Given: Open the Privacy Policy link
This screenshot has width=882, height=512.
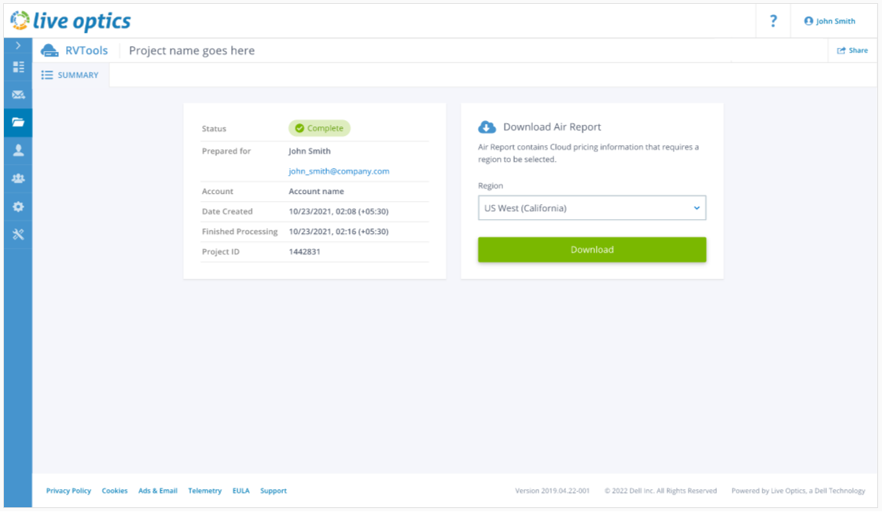Looking at the screenshot, I should (68, 491).
